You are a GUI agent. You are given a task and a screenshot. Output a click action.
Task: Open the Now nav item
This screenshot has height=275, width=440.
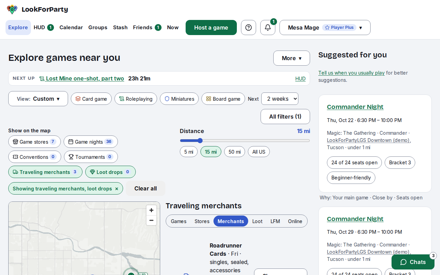[173, 27]
